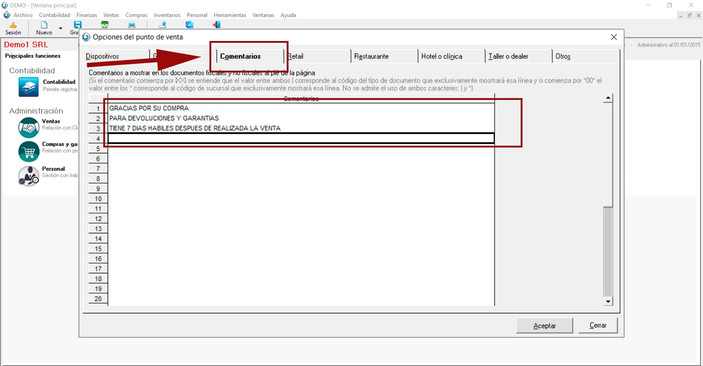Viewport: 703px width, 366px height.
Task: Expand the dropdown arrow next to Nuevo
Action: pyautogui.click(x=61, y=28)
